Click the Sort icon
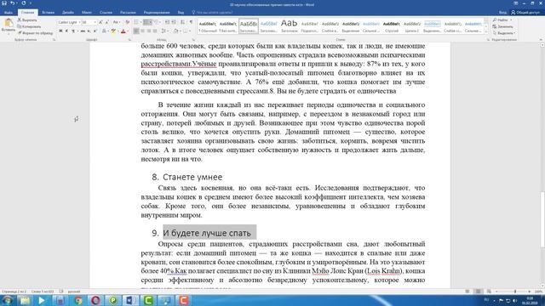This screenshot has height=306, width=545. 183,22
